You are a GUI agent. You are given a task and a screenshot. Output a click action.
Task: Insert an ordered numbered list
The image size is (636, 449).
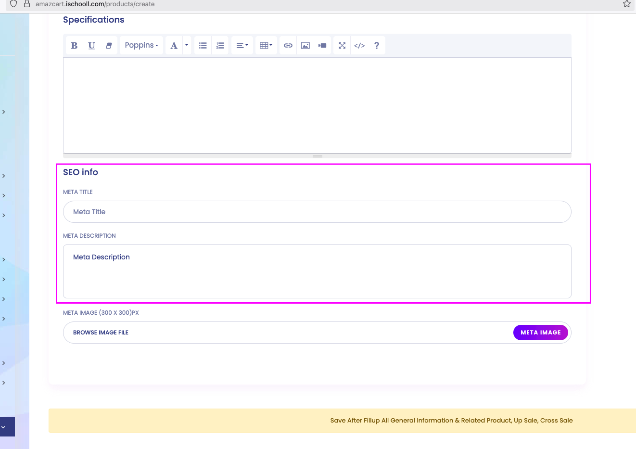[220, 45]
